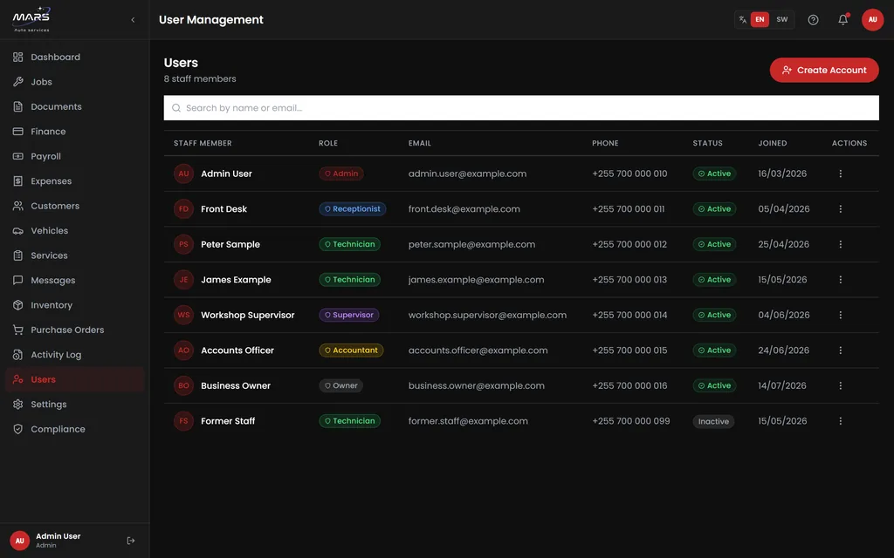Click the Compliance shield icon
The image size is (894, 558).
[x=18, y=429]
